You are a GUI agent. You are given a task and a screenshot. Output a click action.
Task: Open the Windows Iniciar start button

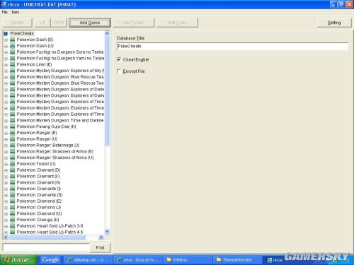(18, 260)
